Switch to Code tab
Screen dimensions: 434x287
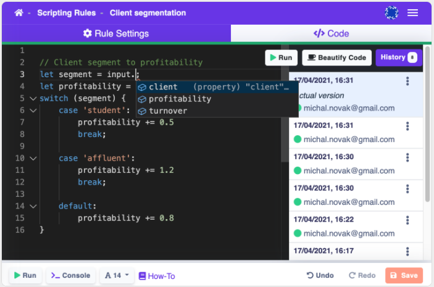point(331,33)
